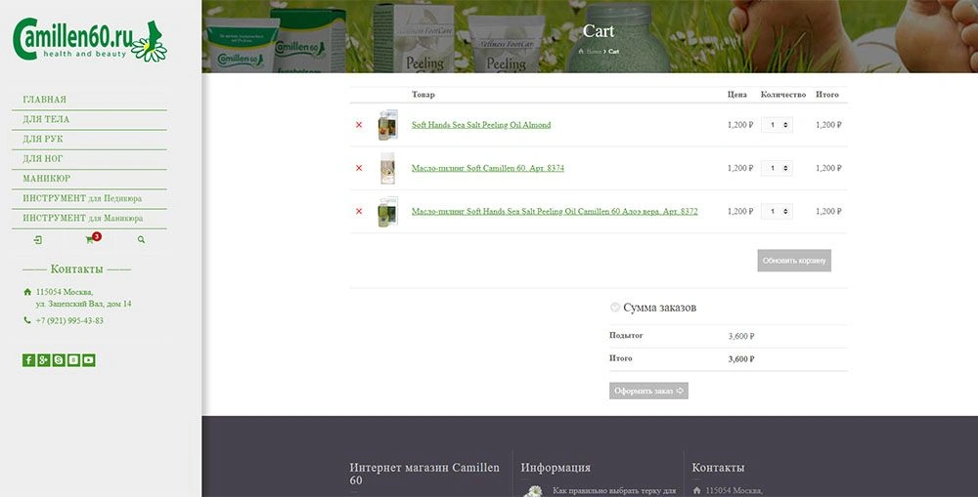
Task: Open Soft Hands Sea Salt Peeling Oil Almond link
Action: pyautogui.click(x=480, y=125)
